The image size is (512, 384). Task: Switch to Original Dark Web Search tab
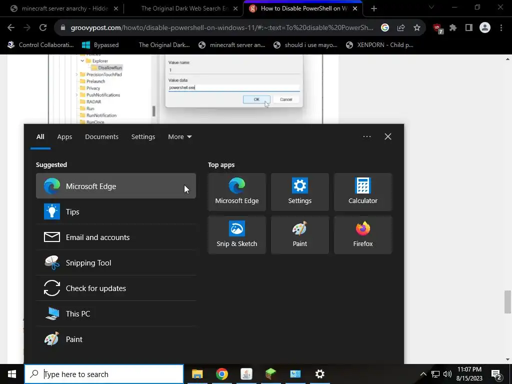184,8
